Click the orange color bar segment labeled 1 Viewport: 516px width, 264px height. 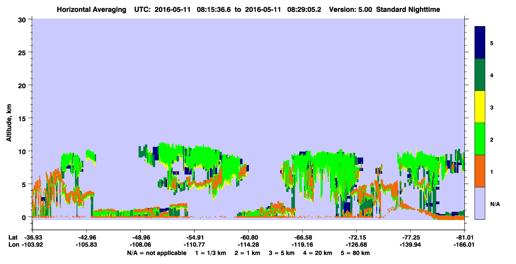pos(480,171)
